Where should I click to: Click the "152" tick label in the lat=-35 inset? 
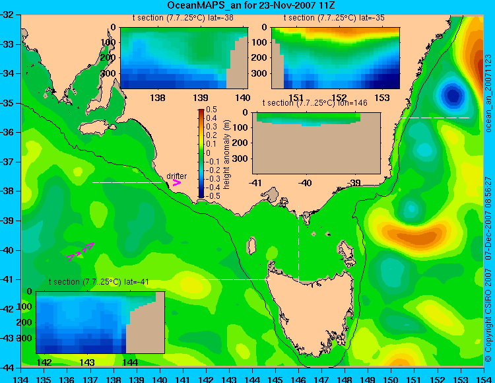click(339, 98)
